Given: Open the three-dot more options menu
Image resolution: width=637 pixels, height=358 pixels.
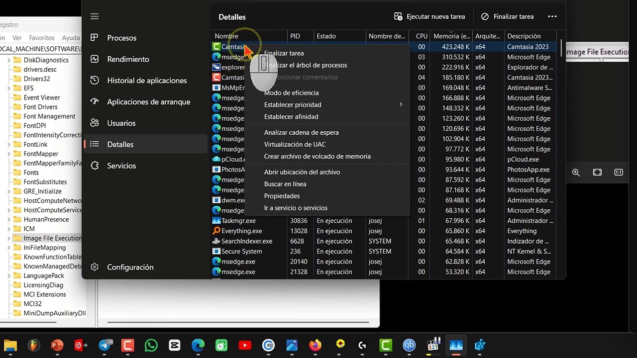Looking at the screenshot, I should click(x=552, y=16).
